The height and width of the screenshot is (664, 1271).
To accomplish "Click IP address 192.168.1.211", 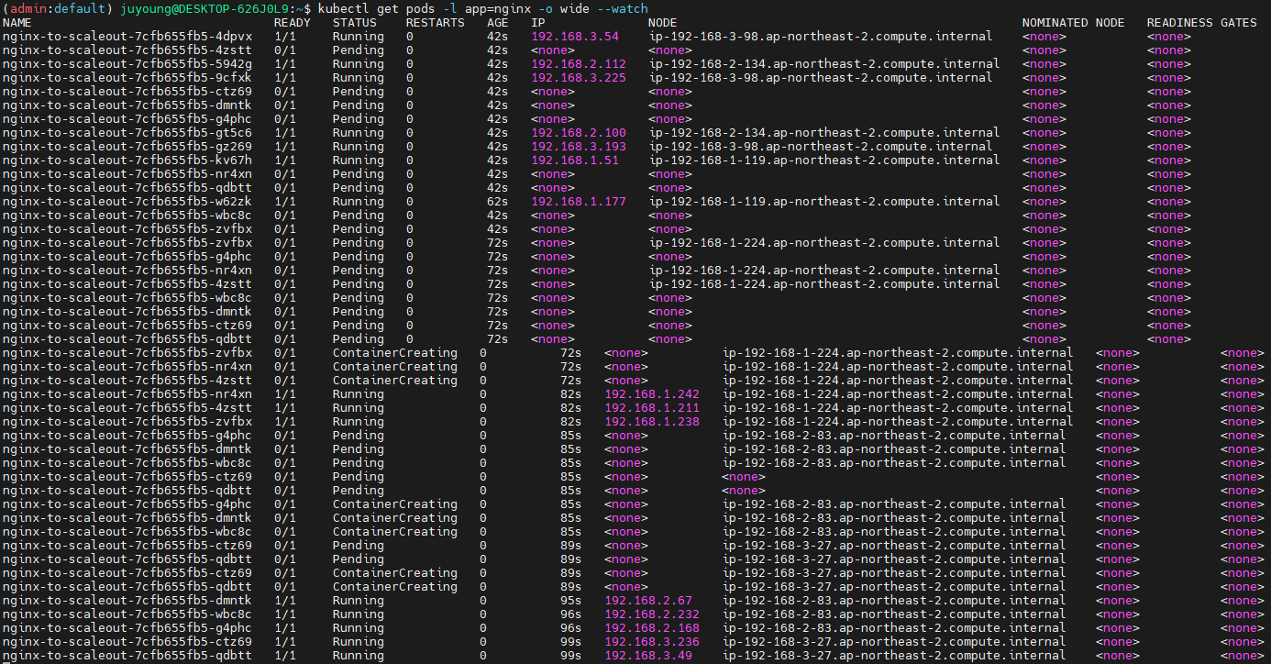I will pyautogui.click(x=652, y=408).
